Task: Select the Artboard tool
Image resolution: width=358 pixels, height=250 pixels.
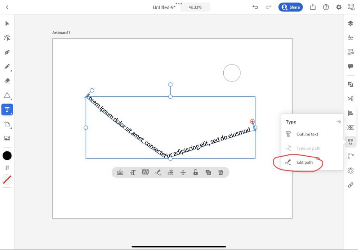Action: [x=7, y=124]
